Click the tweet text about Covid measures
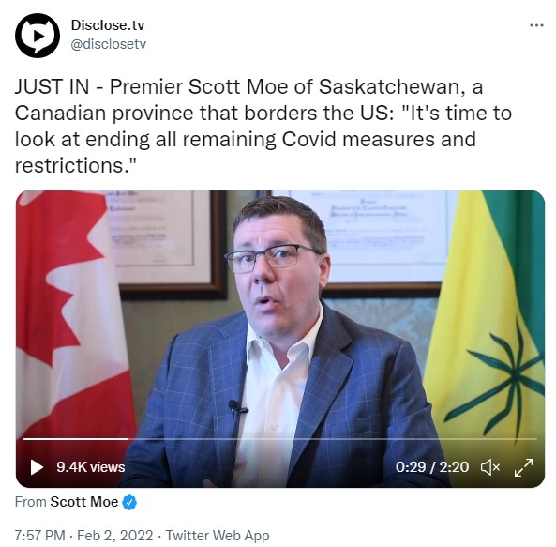 coord(263,126)
